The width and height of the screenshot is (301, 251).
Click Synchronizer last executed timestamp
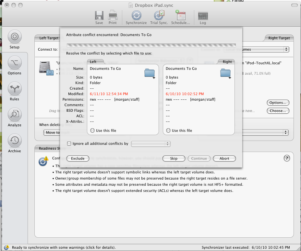pyautogui.click(x=246, y=247)
